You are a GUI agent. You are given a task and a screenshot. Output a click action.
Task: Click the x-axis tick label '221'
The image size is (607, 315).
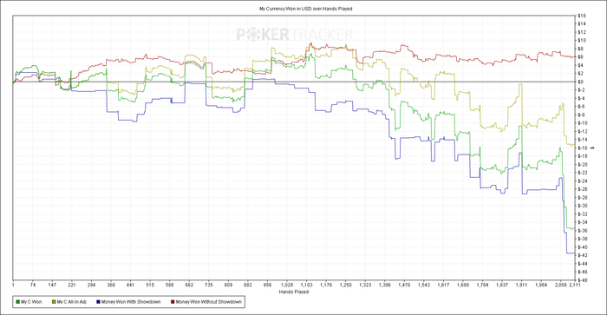[72, 285]
